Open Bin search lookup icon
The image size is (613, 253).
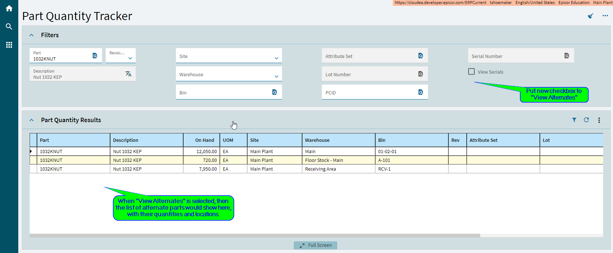(274, 92)
